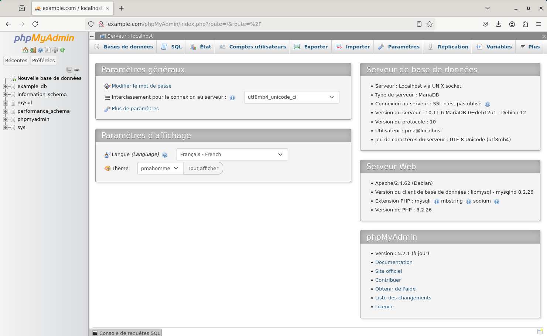Image resolution: width=547 pixels, height=336 pixels.
Task: Click help icon after mbstring extension
Action: coord(469,201)
